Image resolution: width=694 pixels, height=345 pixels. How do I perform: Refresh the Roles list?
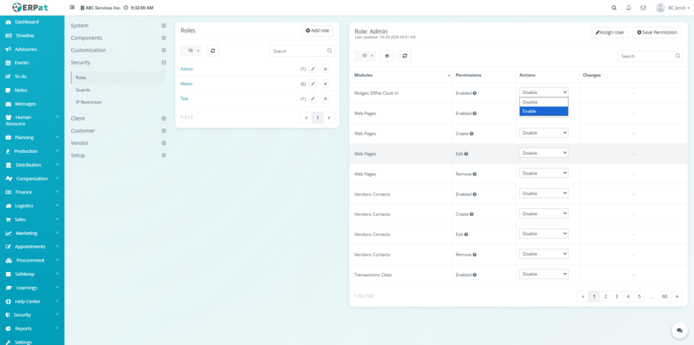click(x=212, y=51)
